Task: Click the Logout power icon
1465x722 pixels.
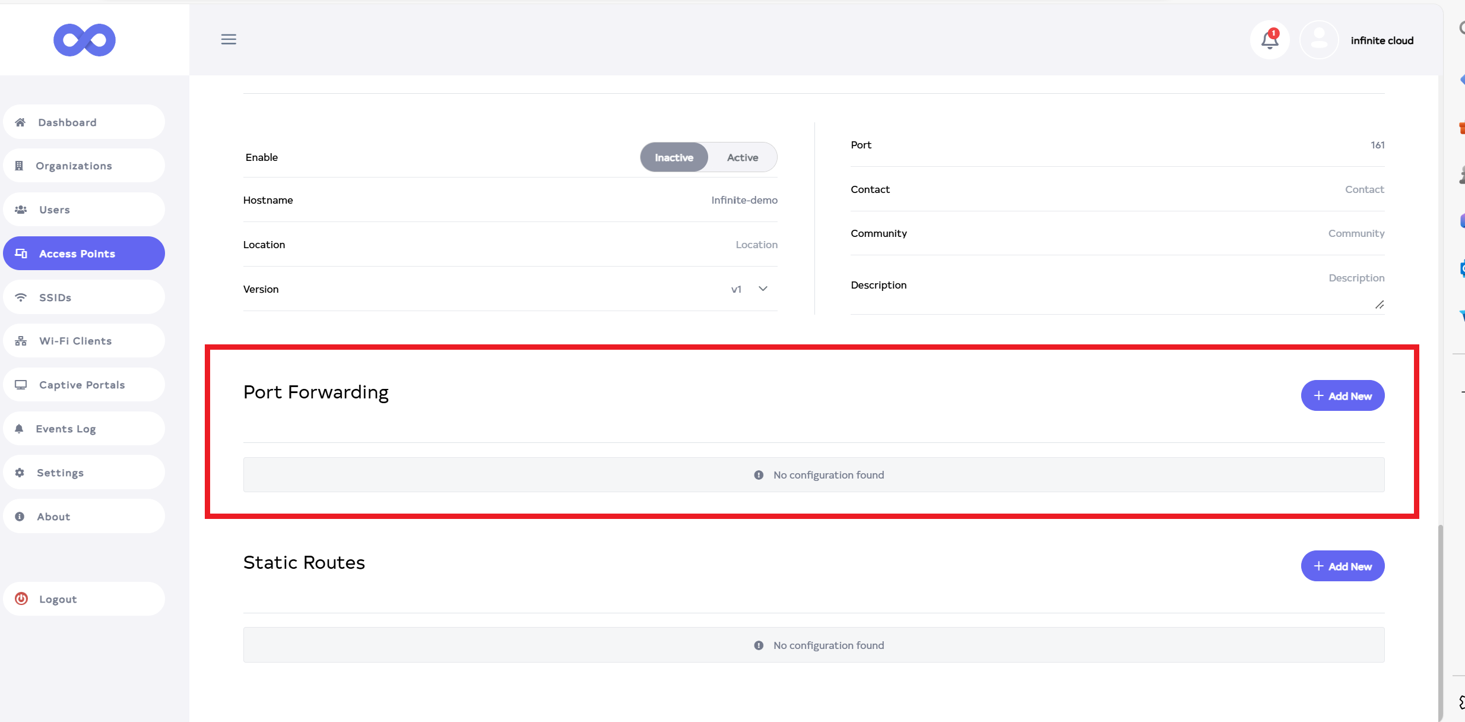Action: click(21, 598)
